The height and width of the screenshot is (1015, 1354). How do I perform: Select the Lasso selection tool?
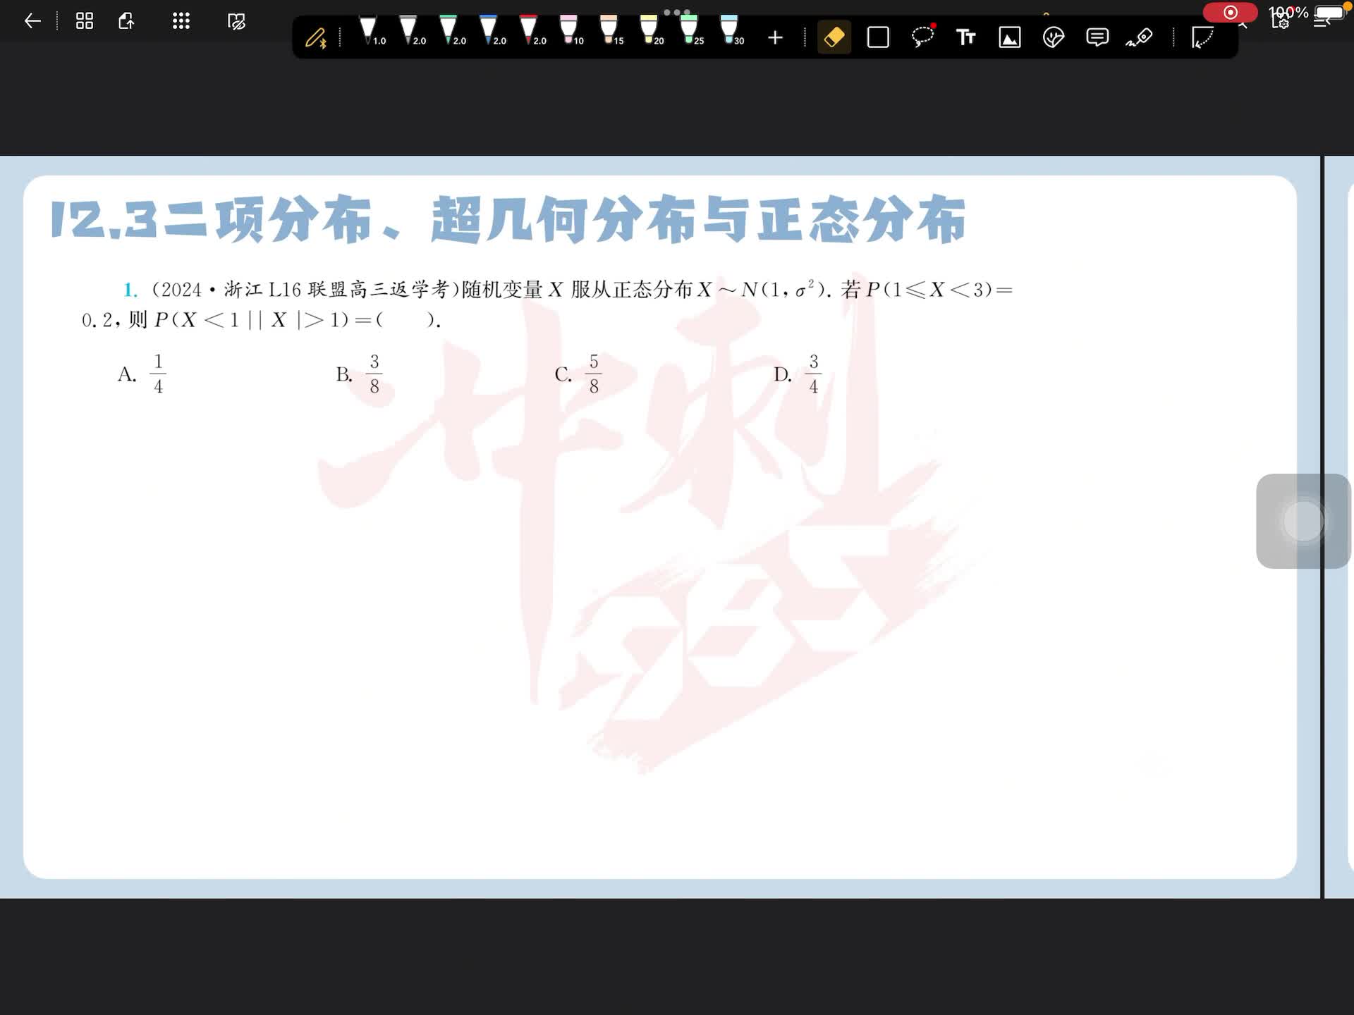click(922, 37)
